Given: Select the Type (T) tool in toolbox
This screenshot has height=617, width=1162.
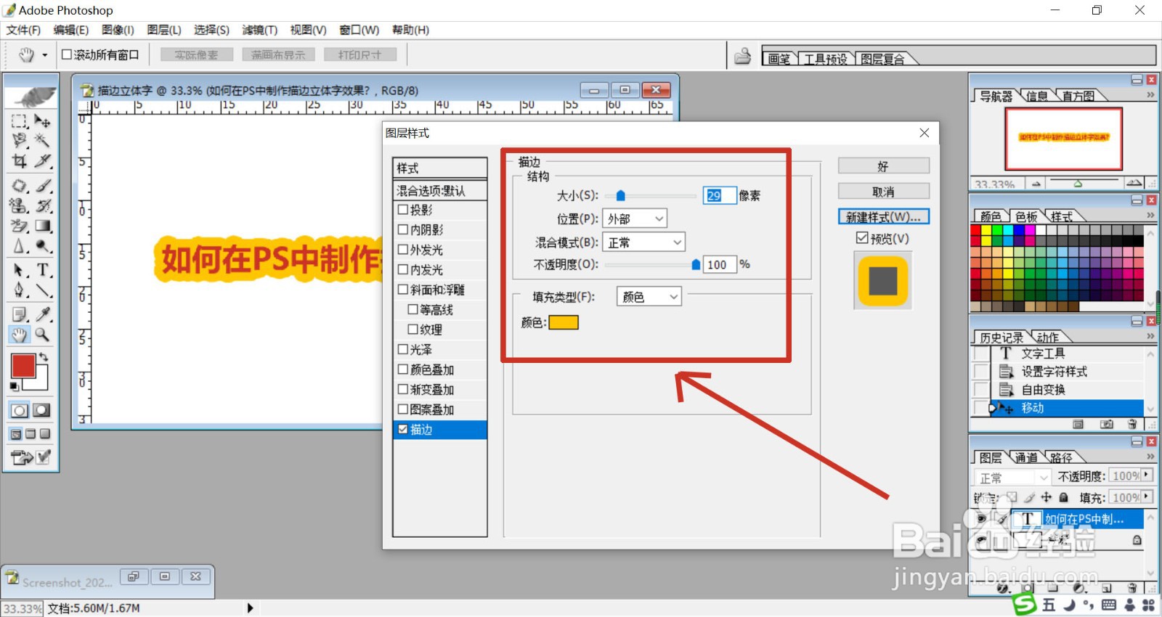Looking at the screenshot, I should click(x=43, y=270).
